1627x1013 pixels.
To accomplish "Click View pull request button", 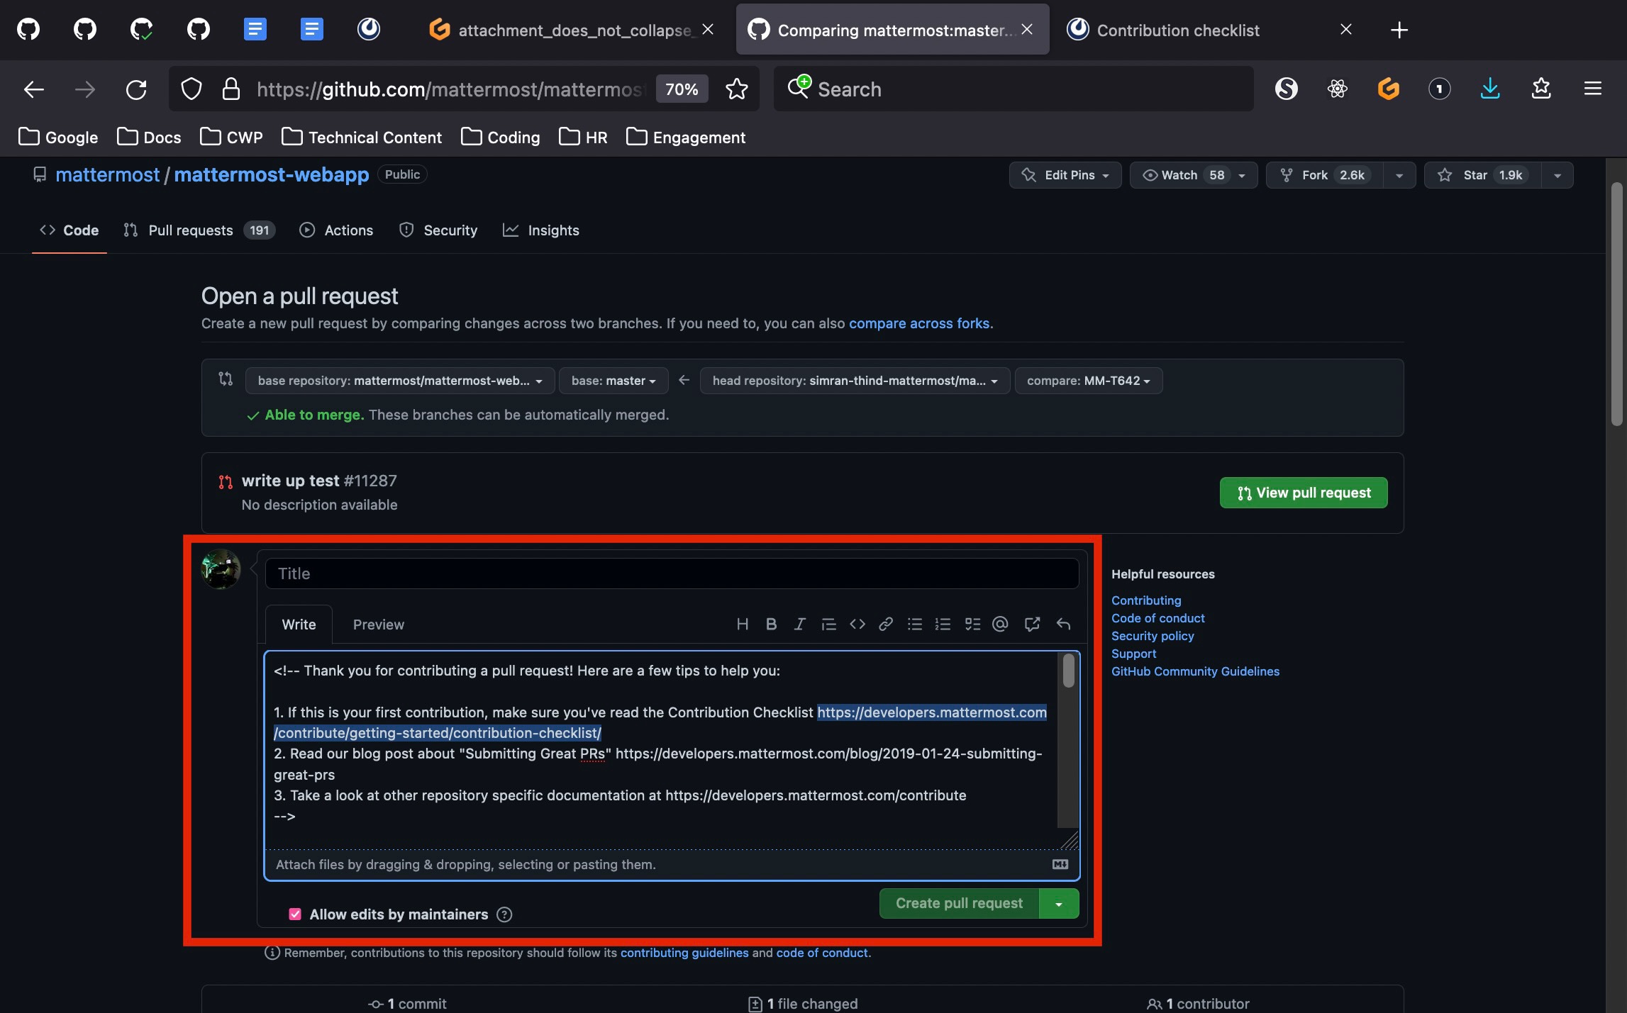I will pyautogui.click(x=1304, y=493).
